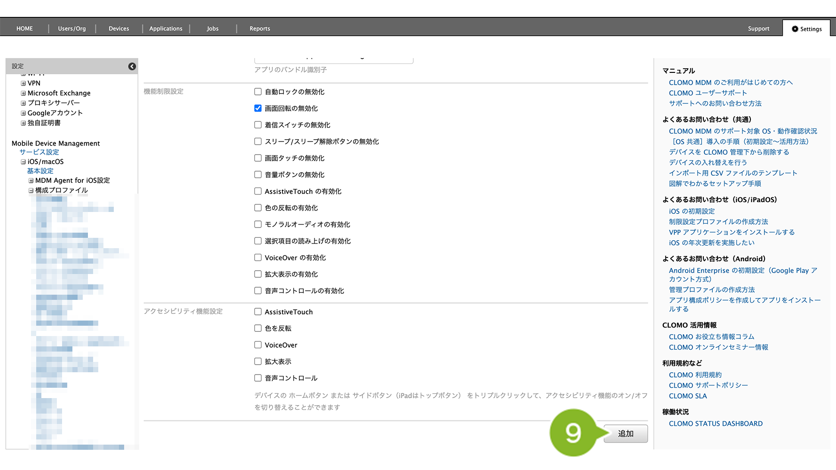Tick the AssistiveTouch accessibility checkbox
Screen dimensions: 836x470
(x=258, y=312)
